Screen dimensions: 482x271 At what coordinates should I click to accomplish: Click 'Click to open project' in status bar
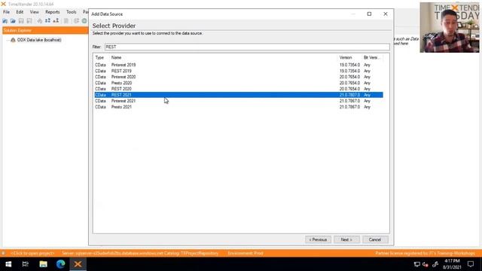click(32, 253)
